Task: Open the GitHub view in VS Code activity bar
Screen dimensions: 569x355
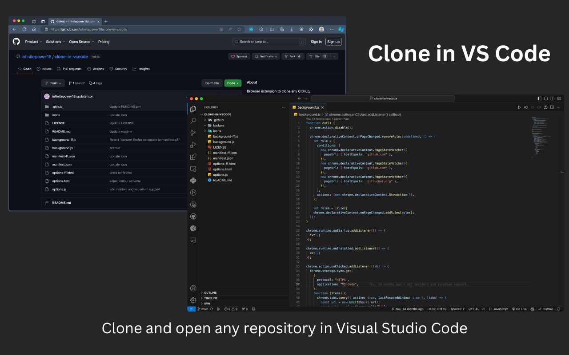Action: pos(193,217)
